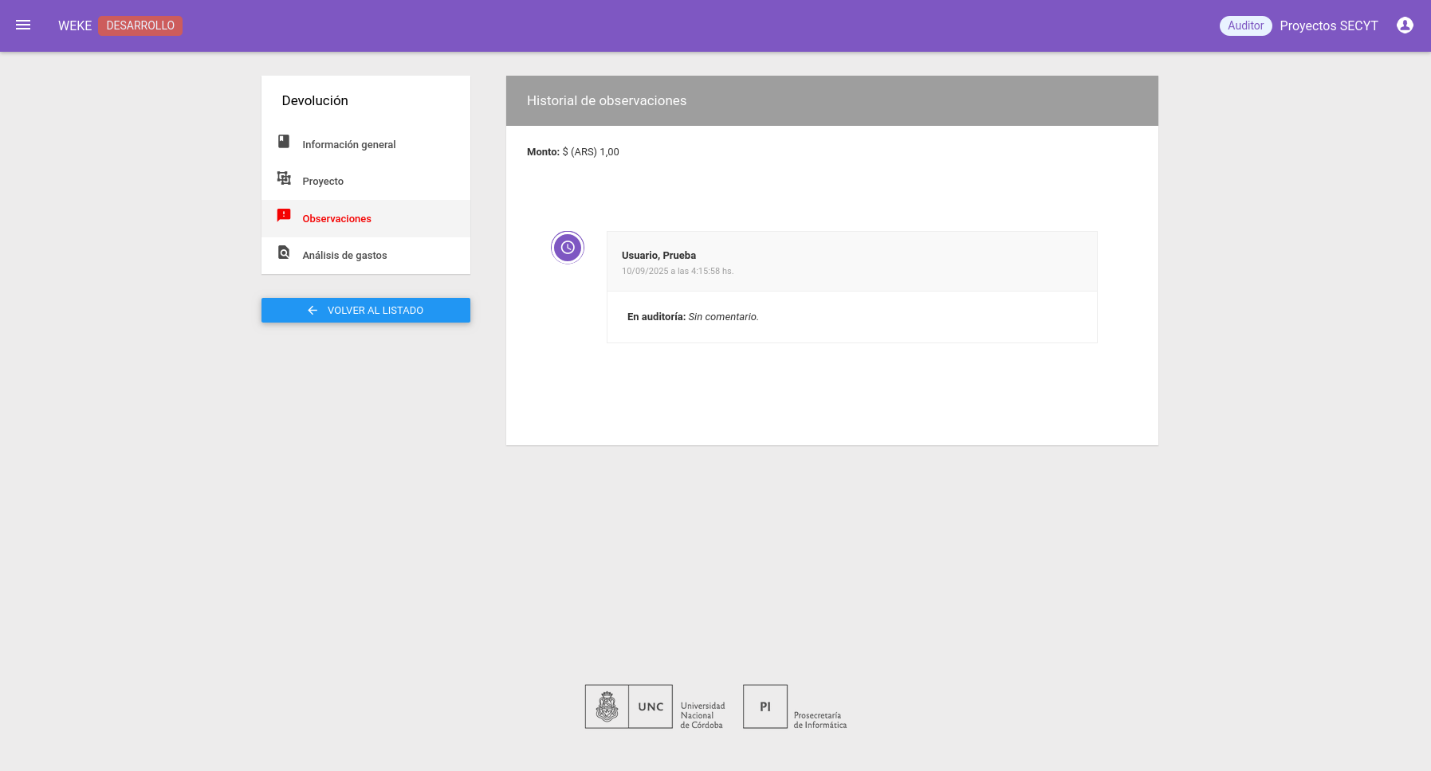Open the Información general section
1431x771 pixels.
pyautogui.click(x=348, y=145)
